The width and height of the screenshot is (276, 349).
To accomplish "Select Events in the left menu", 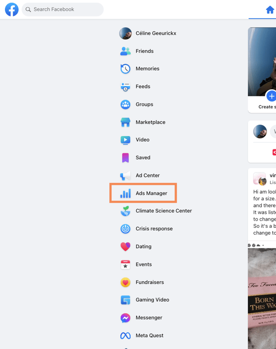I will point(143,264).
